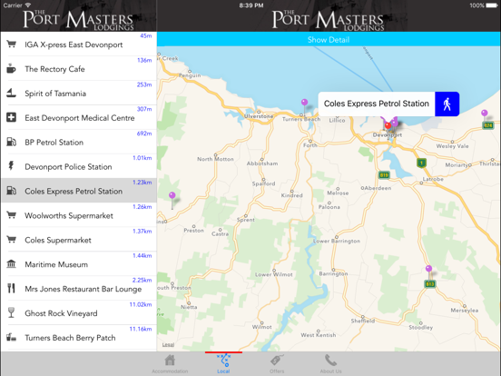Select Mrs Jones Restaurant Bar Lounge in the list
Viewport: 501px width, 376px height.
[x=79, y=289]
